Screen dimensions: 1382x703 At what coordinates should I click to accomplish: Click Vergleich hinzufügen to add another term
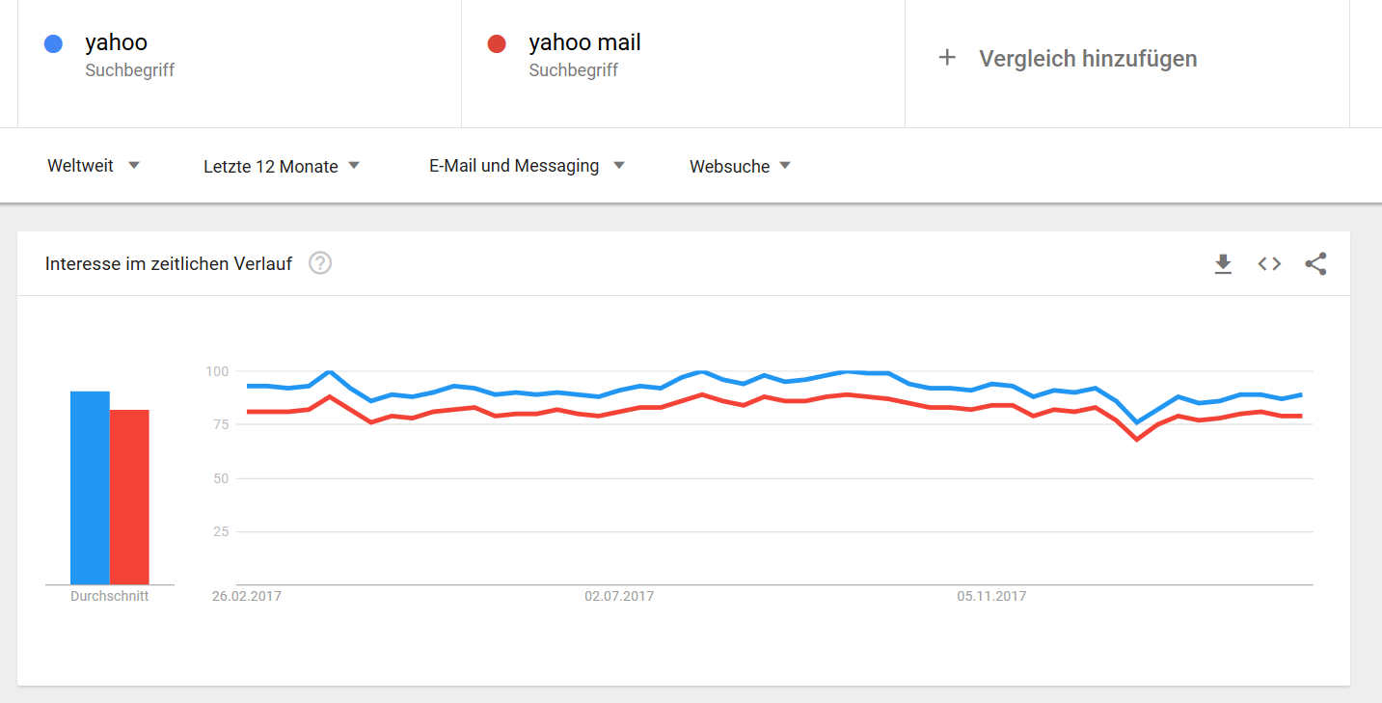click(1088, 58)
